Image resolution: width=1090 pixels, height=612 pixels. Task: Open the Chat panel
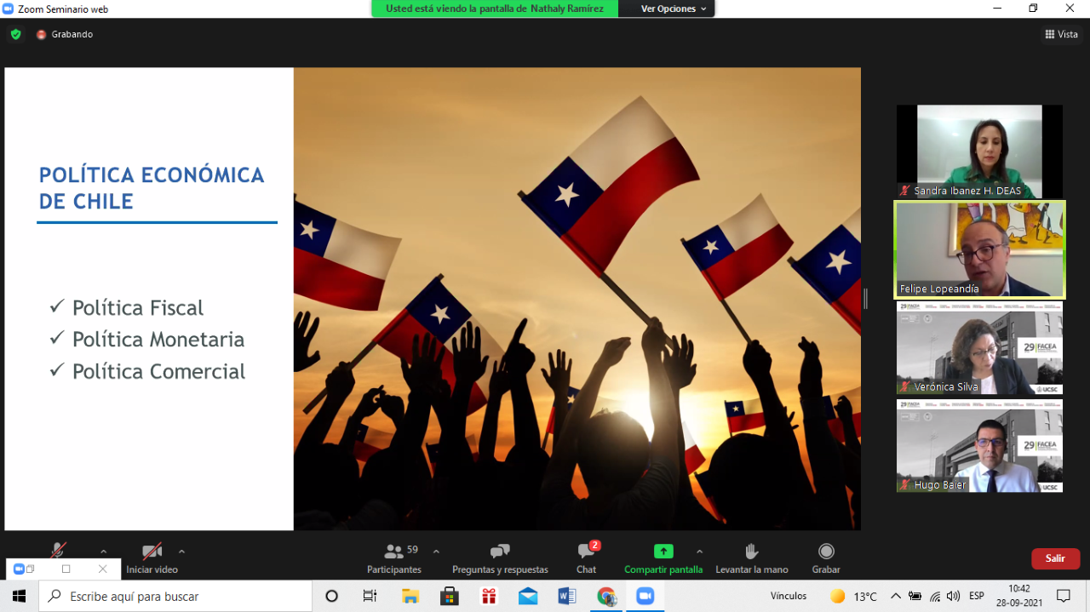586,558
